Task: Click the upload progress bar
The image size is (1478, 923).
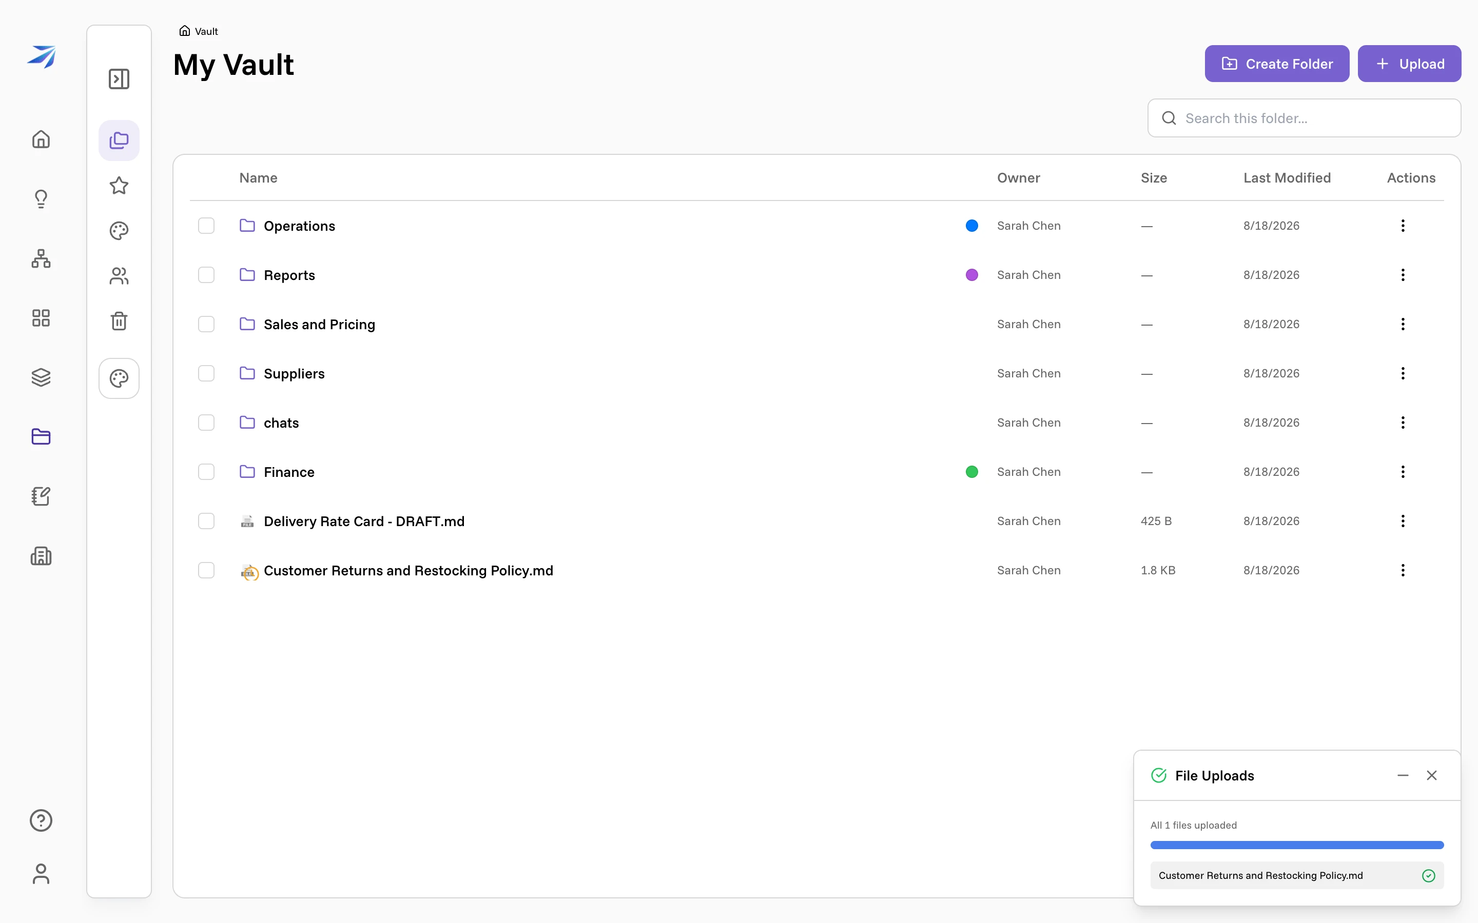Action: point(1297,845)
